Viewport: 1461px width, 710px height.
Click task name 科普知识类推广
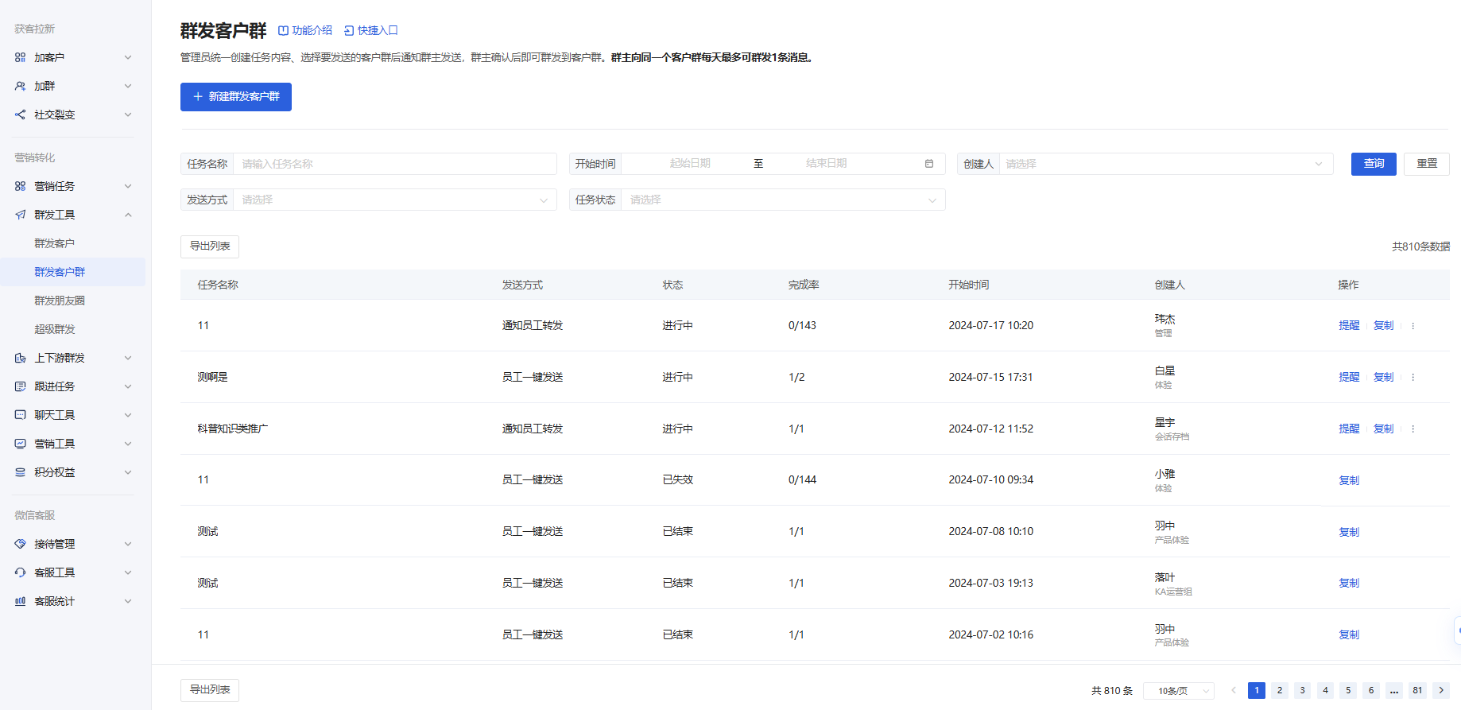click(232, 429)
